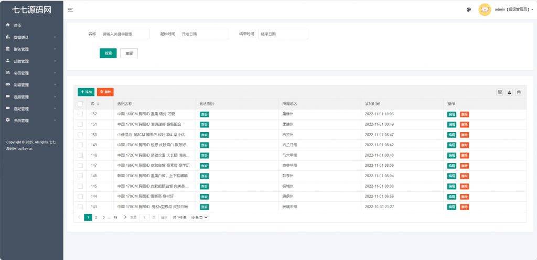Click 编辑 for row ID 150
537x260 pixels.
tap(452, 135)
